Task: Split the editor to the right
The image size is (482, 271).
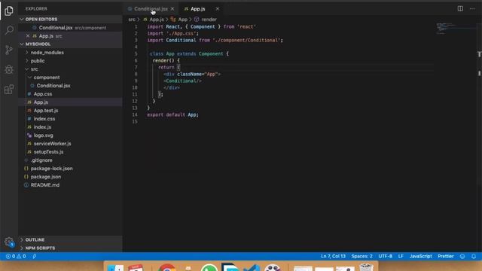Action: pyautogui.click(x=460, y=8)
